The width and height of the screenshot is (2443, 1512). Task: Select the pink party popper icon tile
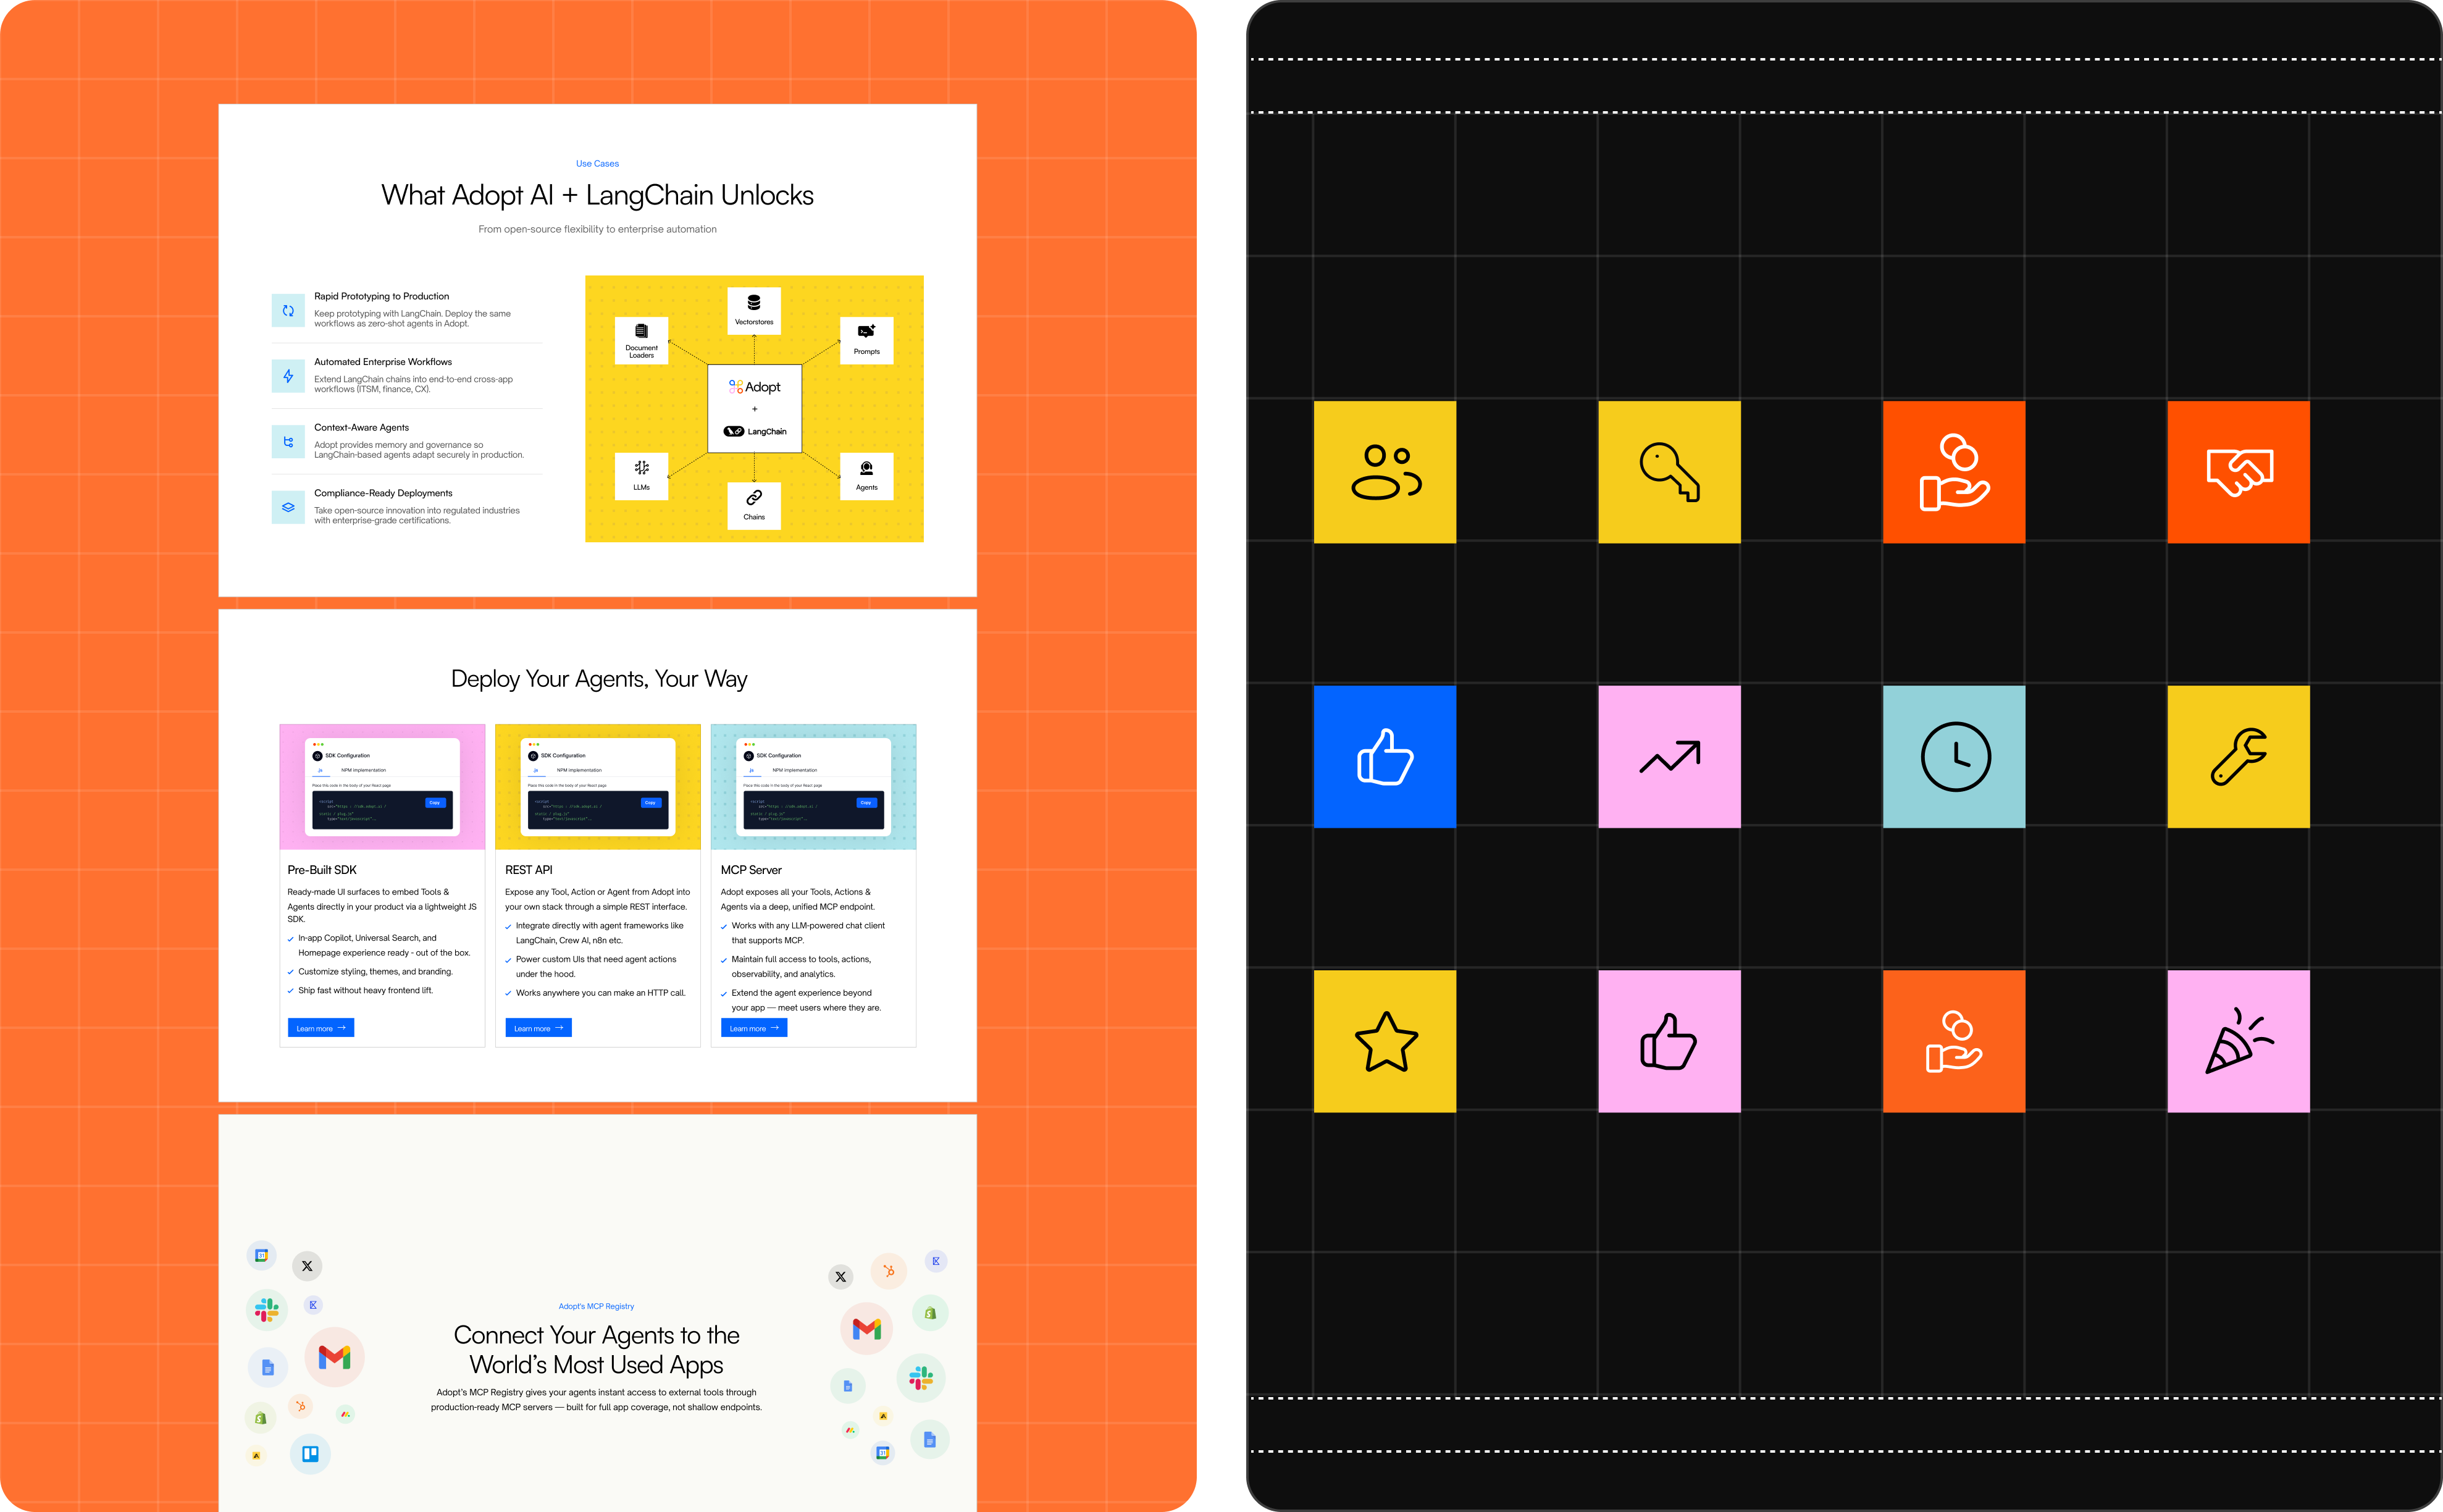pyautogui.click(x=2239, y=1041)
